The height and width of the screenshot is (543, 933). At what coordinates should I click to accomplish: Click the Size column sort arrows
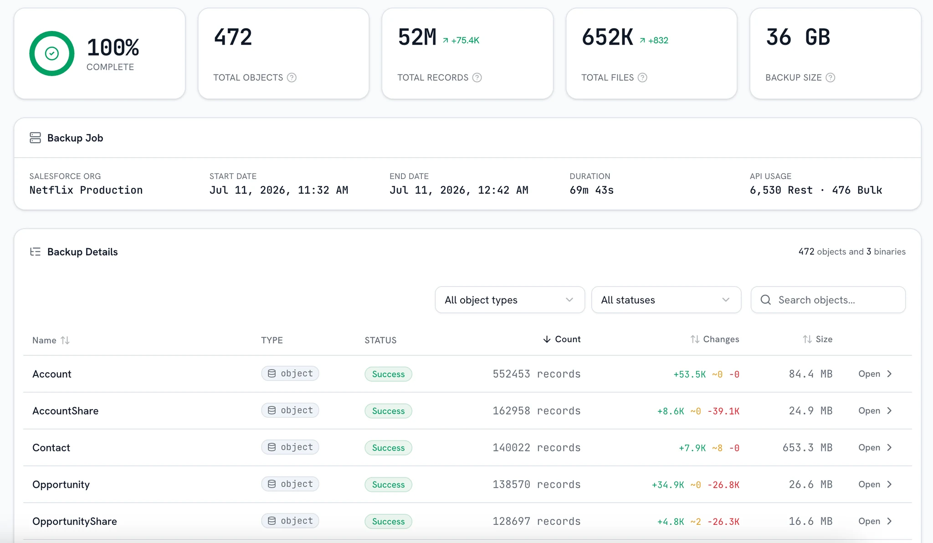click(x=807, y=339)
